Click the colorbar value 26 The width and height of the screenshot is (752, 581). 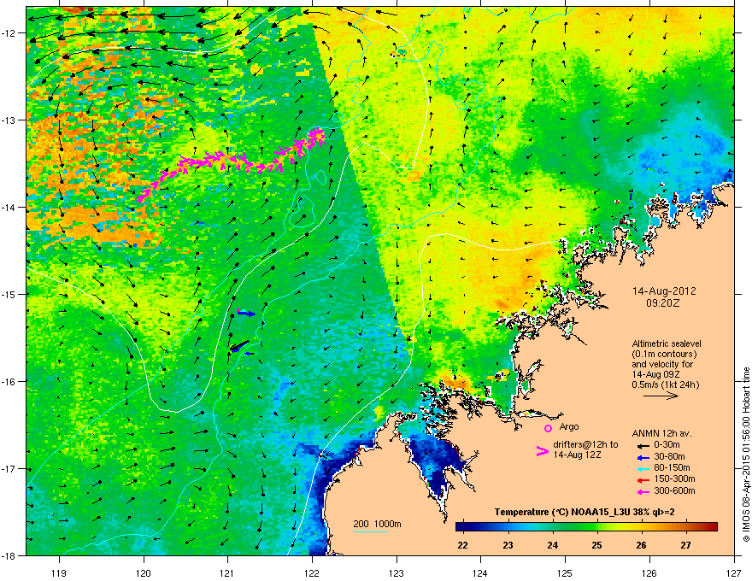click(641, 545)
